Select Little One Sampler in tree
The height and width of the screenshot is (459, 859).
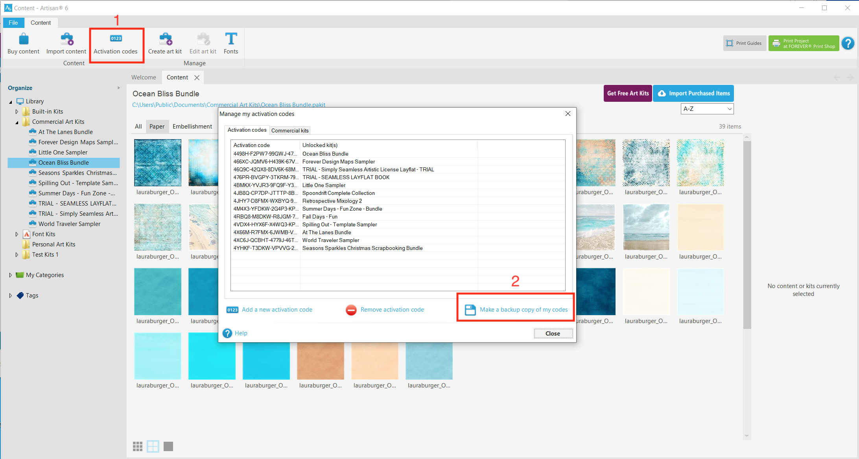63,152
